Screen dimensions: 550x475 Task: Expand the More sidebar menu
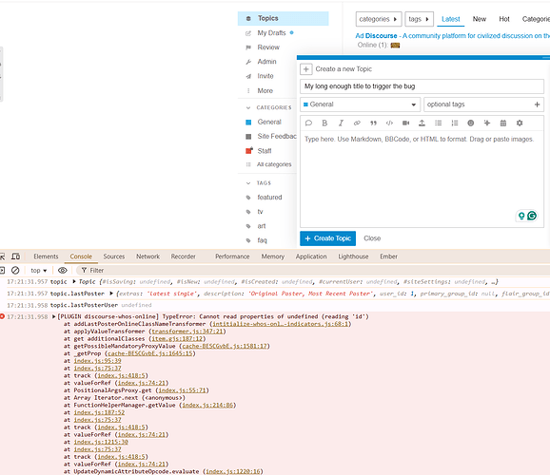[x=265, y=91]
